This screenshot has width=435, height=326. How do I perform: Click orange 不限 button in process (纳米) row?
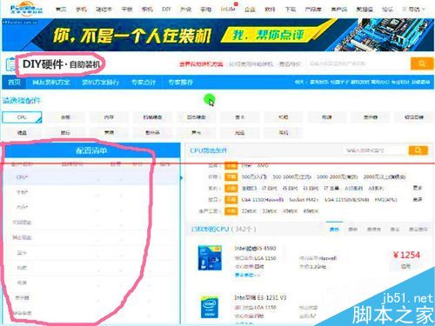click(x=231, y=211)
